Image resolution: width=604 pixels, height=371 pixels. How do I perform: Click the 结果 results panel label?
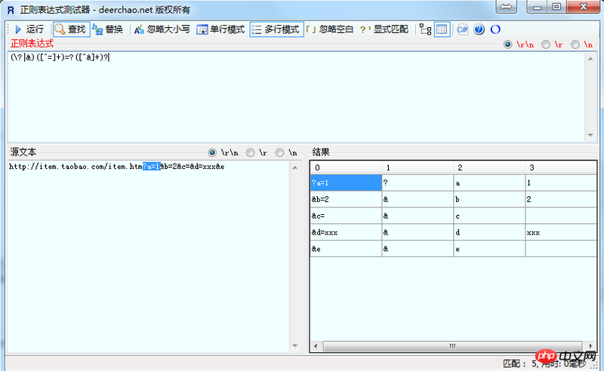click(x=321, y=152)
